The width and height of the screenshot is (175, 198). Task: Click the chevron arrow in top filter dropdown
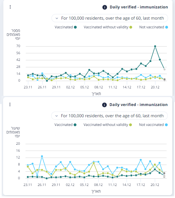57,18
